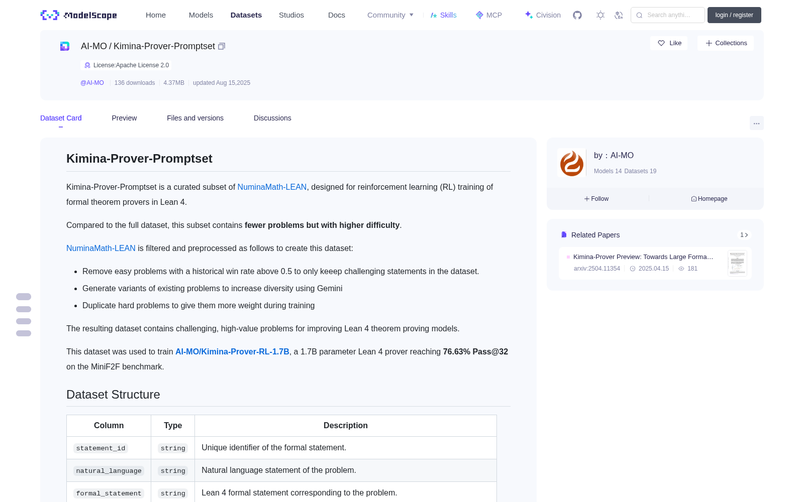Copy dataset name with the copy icon

[x=222, y=46]
